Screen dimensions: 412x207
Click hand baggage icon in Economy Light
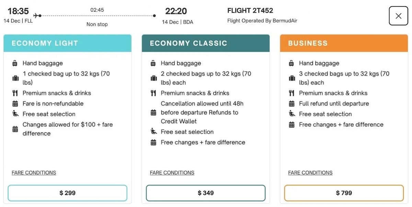[15, 63]
